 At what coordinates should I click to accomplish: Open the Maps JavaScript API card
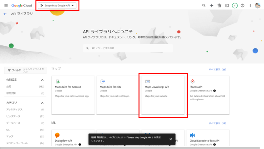coord(163,95)
